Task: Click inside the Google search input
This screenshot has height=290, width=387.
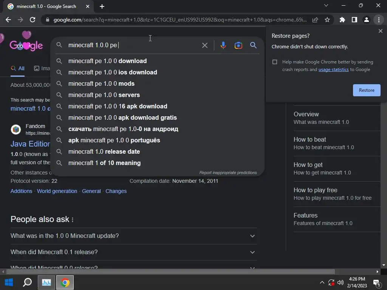Action: [133, 45]
